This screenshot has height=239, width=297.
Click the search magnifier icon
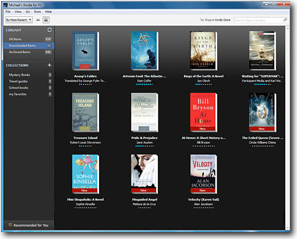pyautogui.click(x=285, y=20)
